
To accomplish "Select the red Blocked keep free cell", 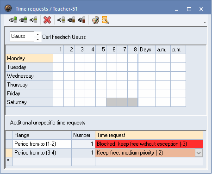I will pos(149,144).
